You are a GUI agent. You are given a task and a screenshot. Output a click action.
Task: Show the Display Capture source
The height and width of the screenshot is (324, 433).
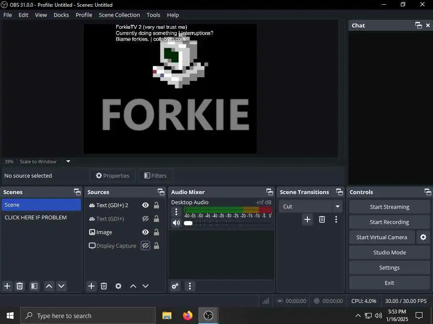pyautogui.click(x=145, y=246)
